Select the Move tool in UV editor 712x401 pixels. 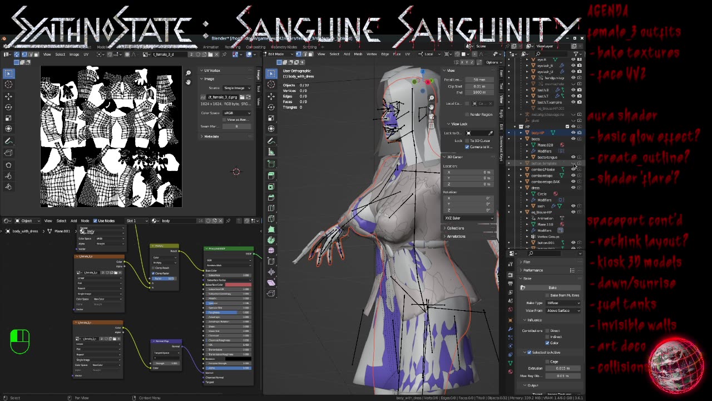[8, 96]
